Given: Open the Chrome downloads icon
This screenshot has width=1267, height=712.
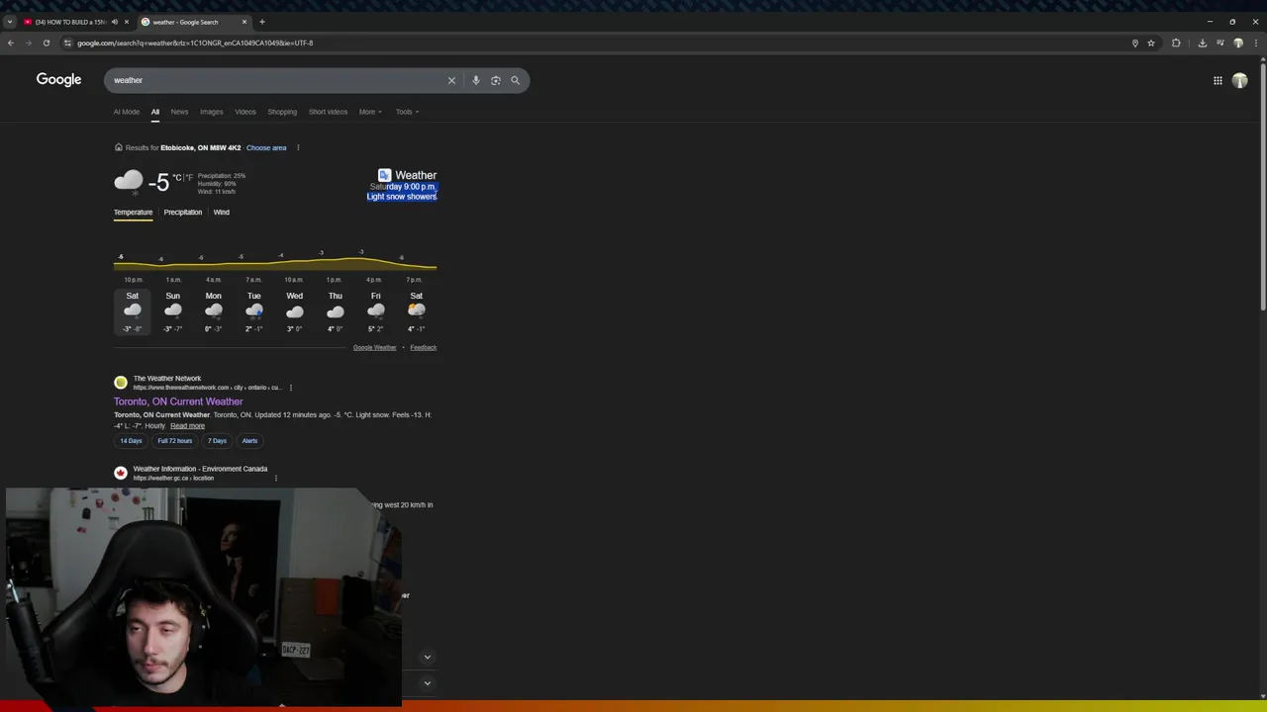Looking at the screenshot, I should (x=1202, y=43).
